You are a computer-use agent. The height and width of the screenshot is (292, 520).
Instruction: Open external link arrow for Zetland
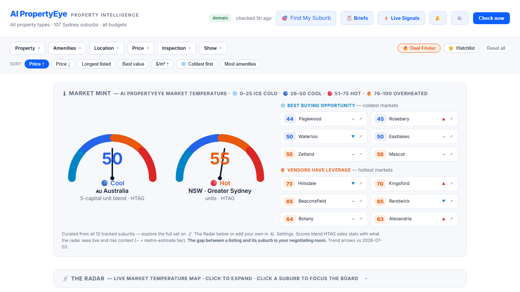360,154
